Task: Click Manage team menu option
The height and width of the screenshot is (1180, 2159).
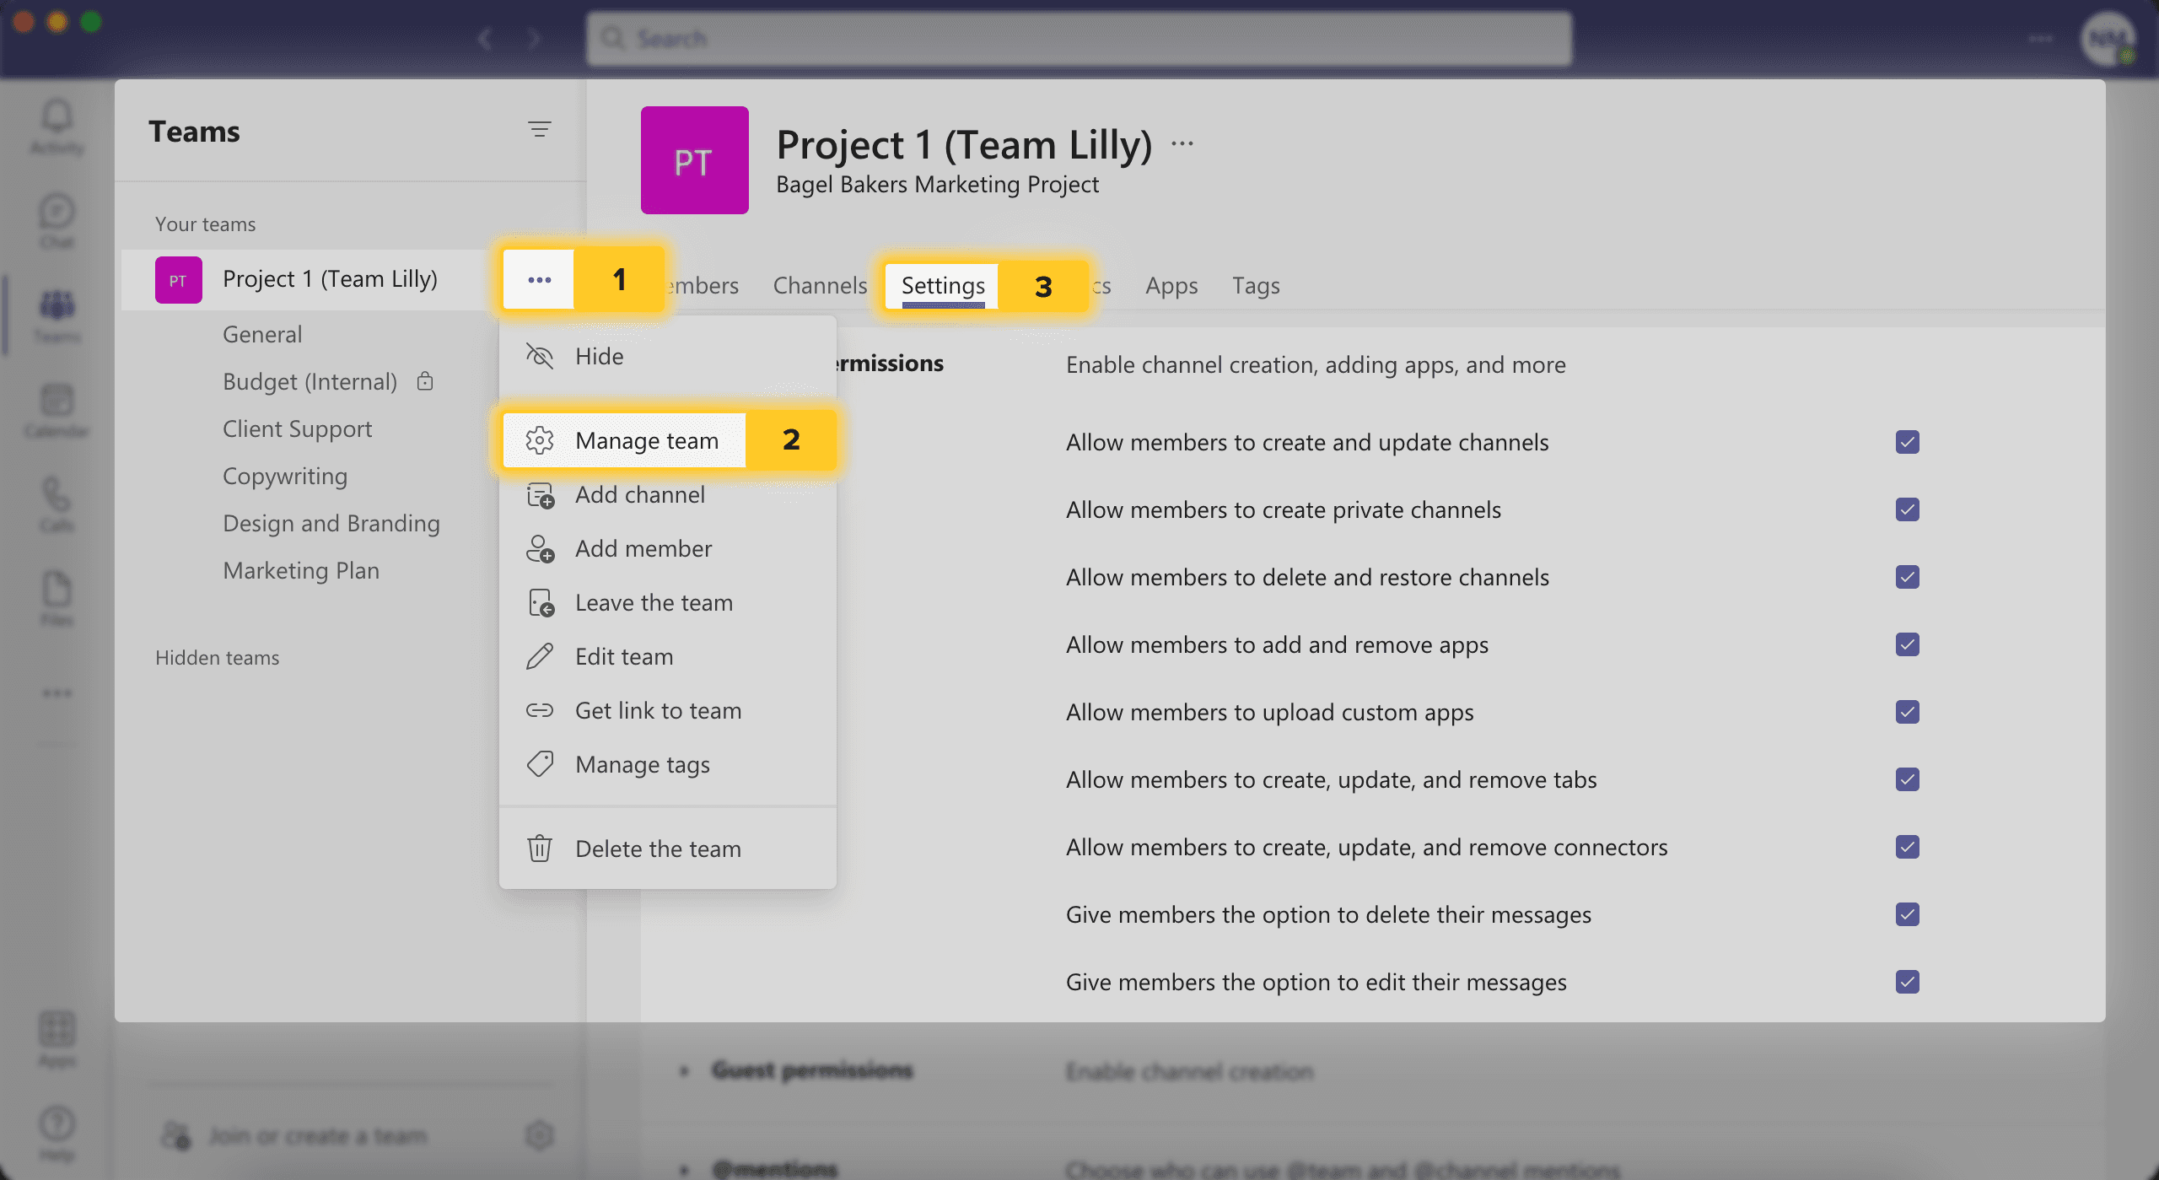Action: coord(647,439)
